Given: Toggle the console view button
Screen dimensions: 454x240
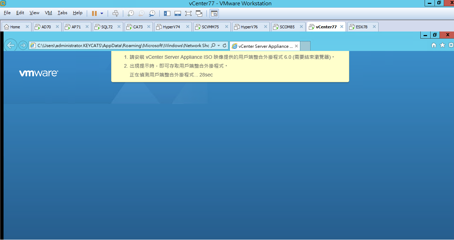Looking at the screenshot, I should pyautogui.click(x=214, y=13).
